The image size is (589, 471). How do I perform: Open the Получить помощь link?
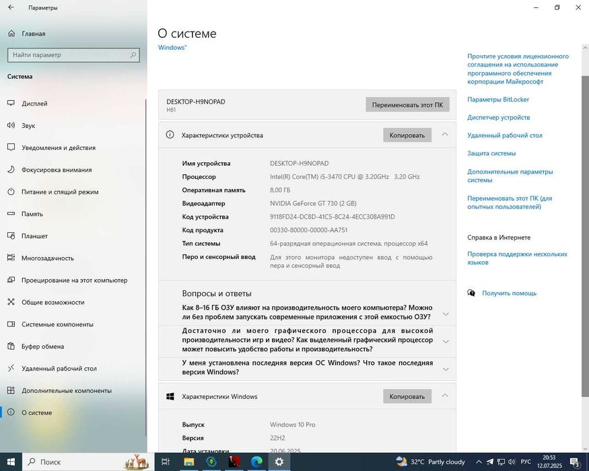click(509, 293)
